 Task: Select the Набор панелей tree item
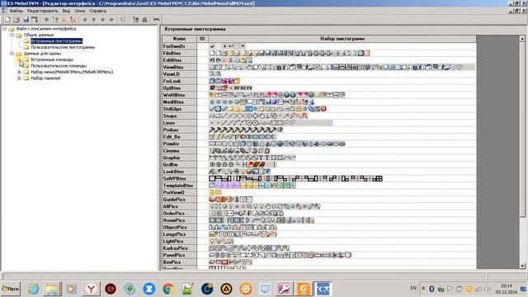click(x=45, y=78)
